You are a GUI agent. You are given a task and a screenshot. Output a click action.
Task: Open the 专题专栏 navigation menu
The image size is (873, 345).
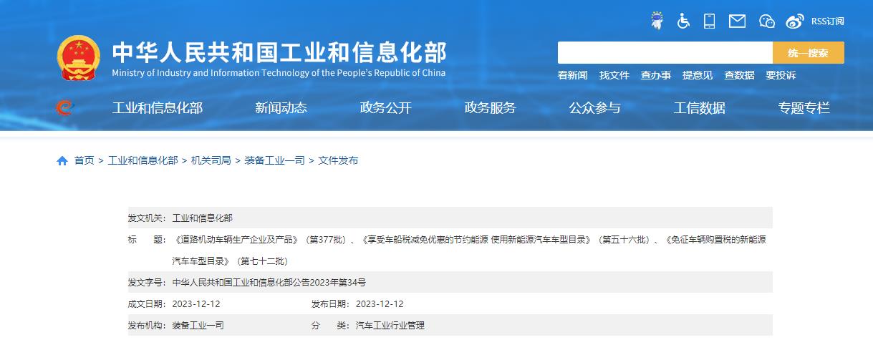(x=804, y=108)
